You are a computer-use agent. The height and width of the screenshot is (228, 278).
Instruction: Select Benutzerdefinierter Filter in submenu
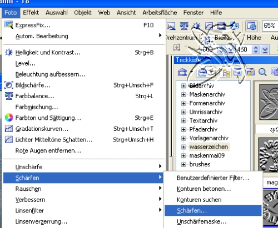[x=213, y=178]
